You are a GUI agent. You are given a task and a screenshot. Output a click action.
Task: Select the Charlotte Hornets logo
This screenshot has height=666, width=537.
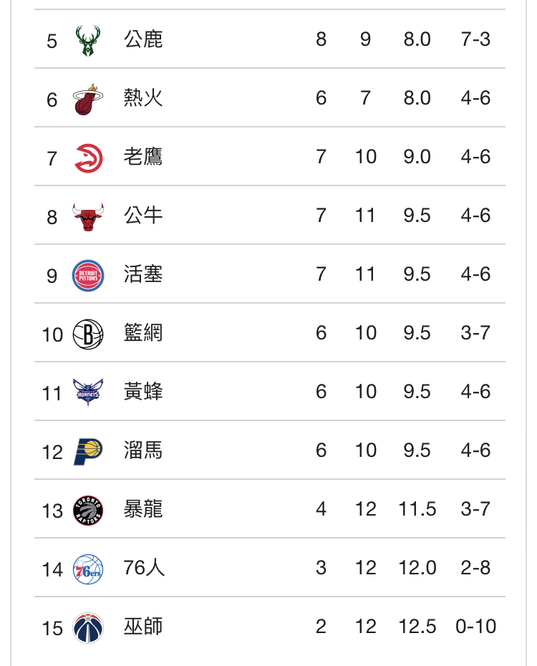point(88,393)
